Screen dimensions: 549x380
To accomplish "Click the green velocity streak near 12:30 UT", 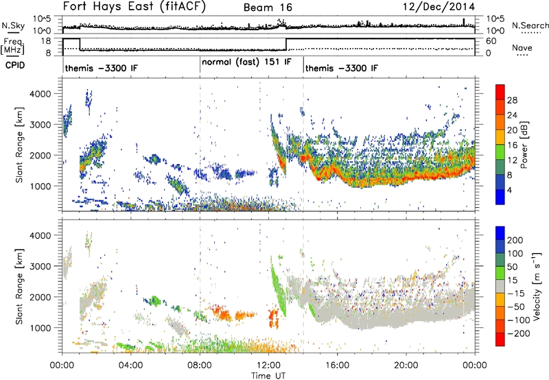I will pos(279,287).
